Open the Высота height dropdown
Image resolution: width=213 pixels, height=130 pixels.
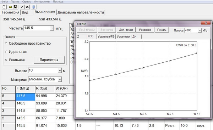(x=60, y=70)
